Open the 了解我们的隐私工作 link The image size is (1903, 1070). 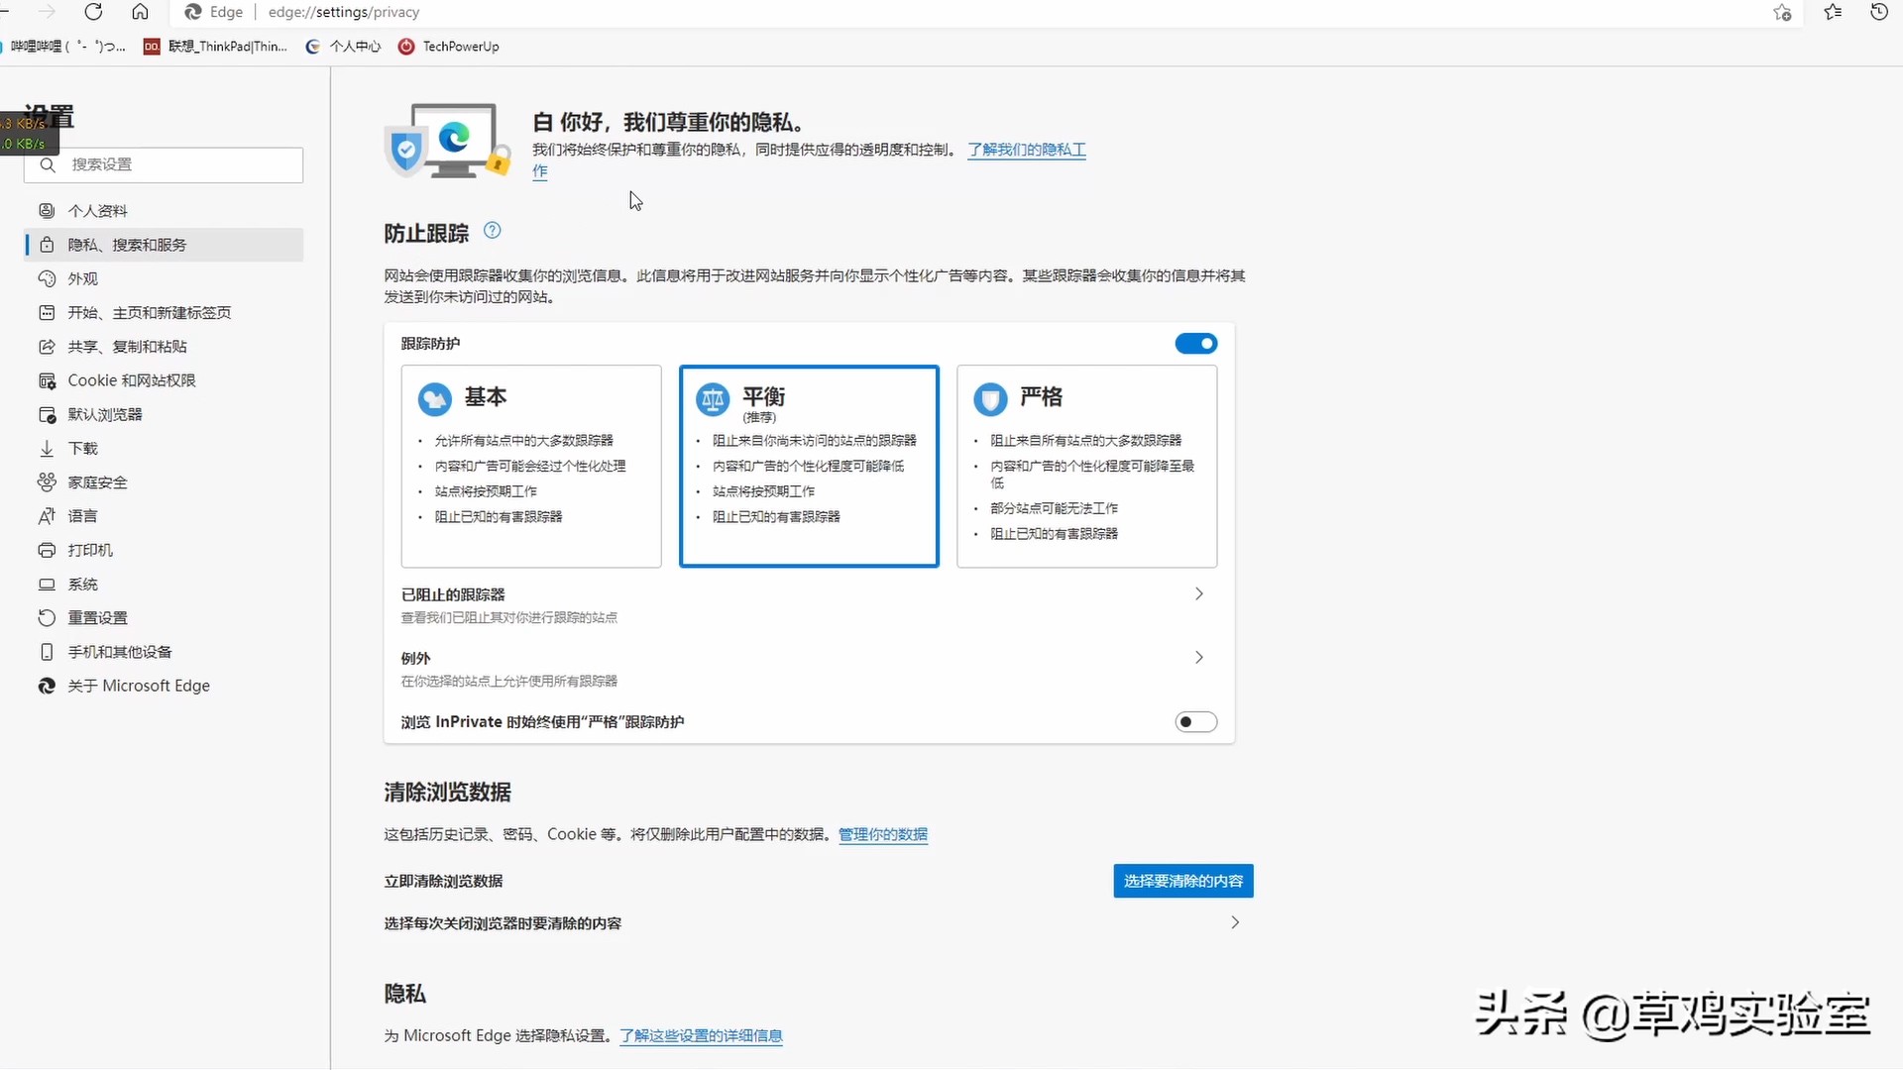(1027, 150)
